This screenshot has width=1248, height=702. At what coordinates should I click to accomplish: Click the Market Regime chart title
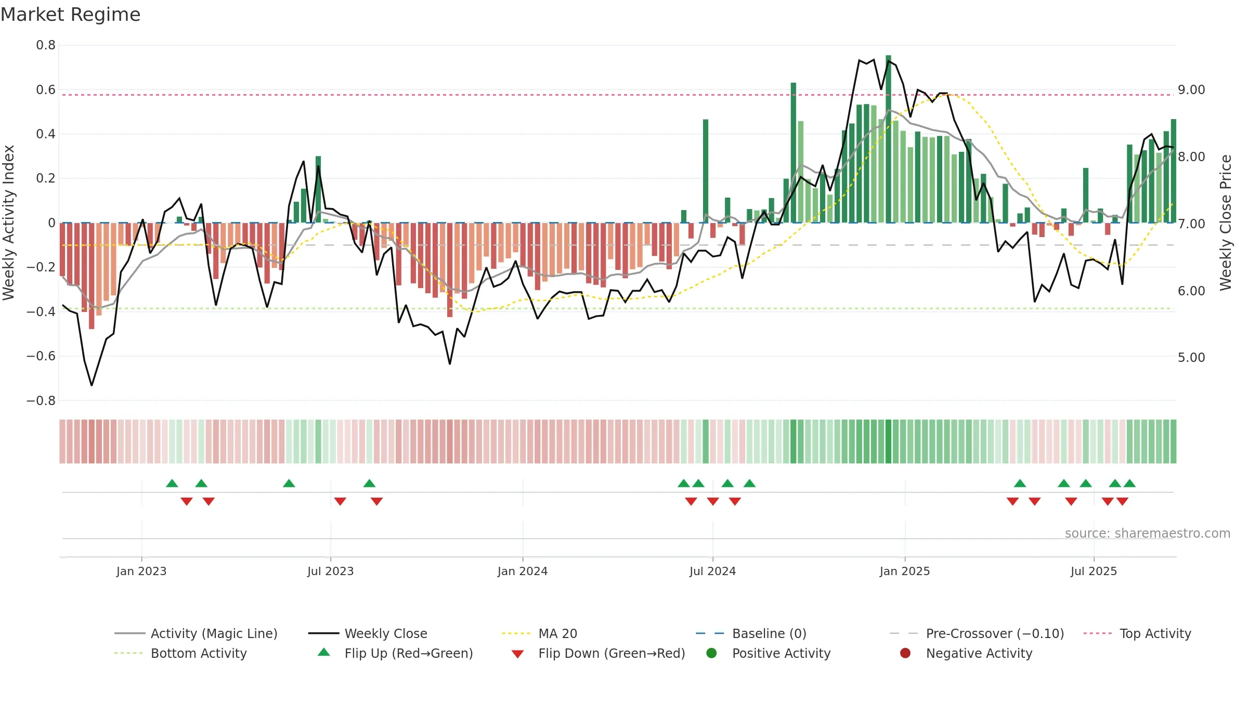pos(70,15)
